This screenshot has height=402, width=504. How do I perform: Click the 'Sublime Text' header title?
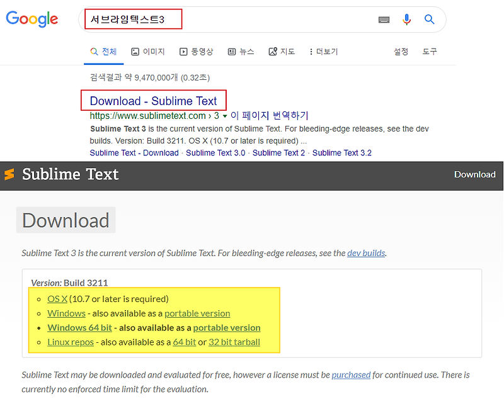point(70,174)
